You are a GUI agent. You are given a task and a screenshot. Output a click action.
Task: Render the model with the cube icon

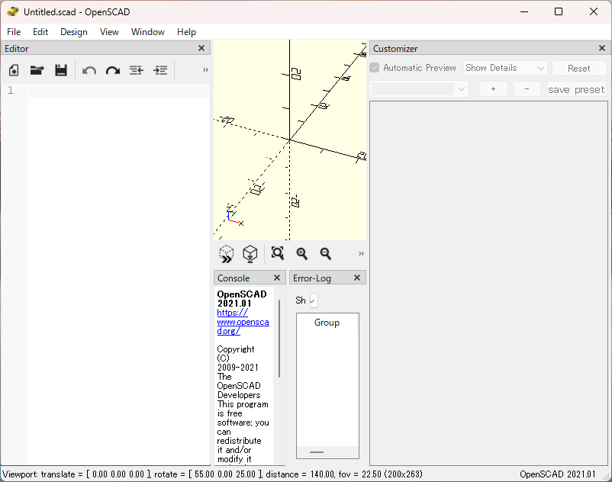(x=250, y=254)
